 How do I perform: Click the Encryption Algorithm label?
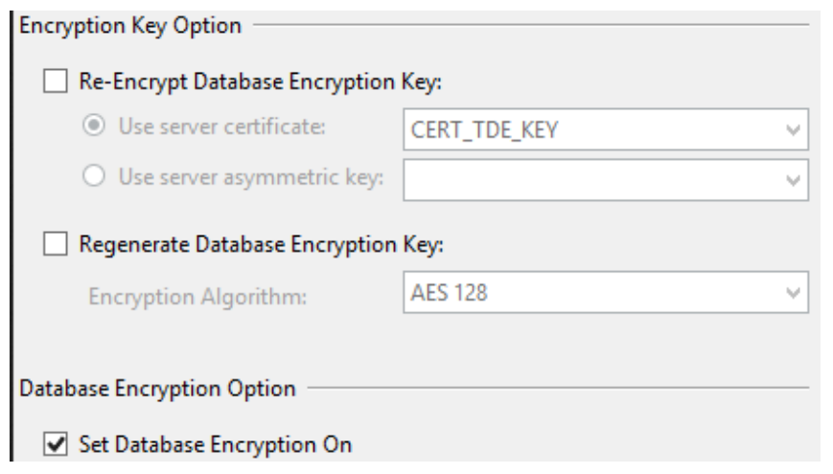(x=198, y=297)
